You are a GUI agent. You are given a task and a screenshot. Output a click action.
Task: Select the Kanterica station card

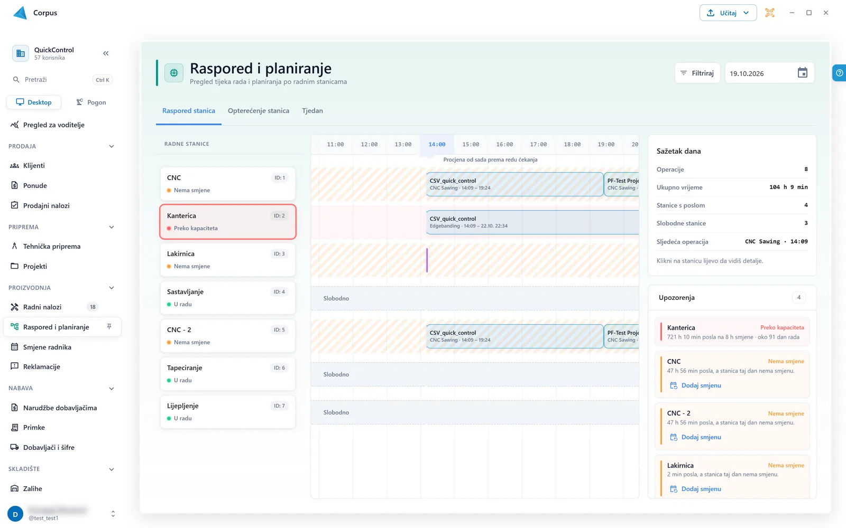228,222
